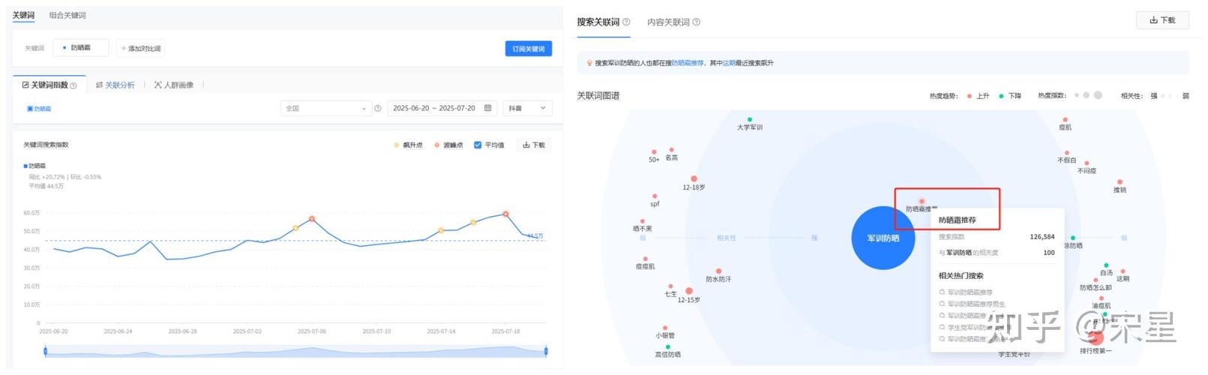Image resolution: width=1208 pixels, height=375 pixels.
Task: Click help icon beside 内容关联词
Action: point(697,22)
